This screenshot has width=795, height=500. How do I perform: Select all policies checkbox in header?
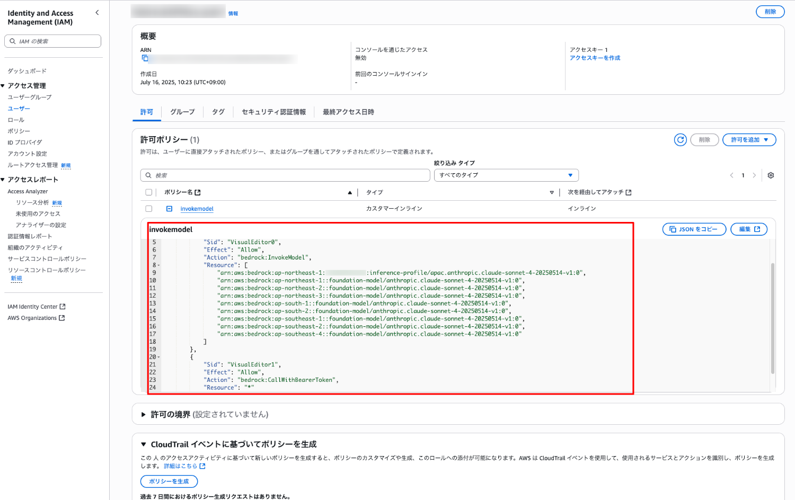coord(148,192)
